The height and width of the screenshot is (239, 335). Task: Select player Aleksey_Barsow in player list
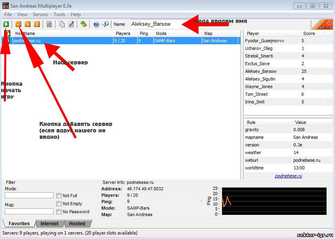pyautogui.click(x=288, y=71)
